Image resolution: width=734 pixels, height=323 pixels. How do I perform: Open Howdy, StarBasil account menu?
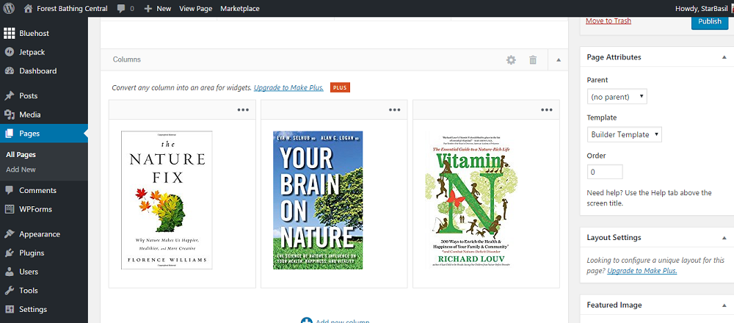click(702, 8)
